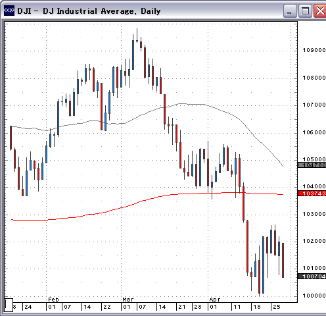326x316 pixels.
Task: Click the highest candlestick of the March peak
Action: pos(137,36)
